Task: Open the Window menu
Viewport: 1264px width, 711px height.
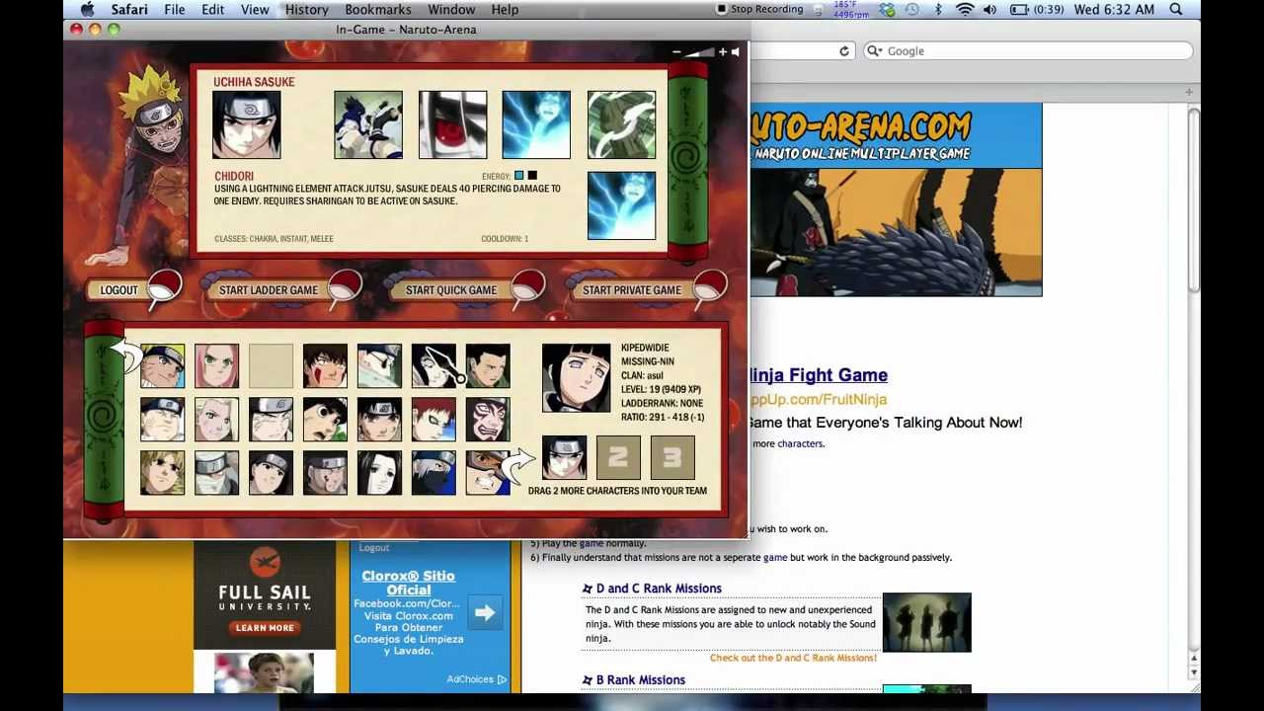Action: [451, 10]
